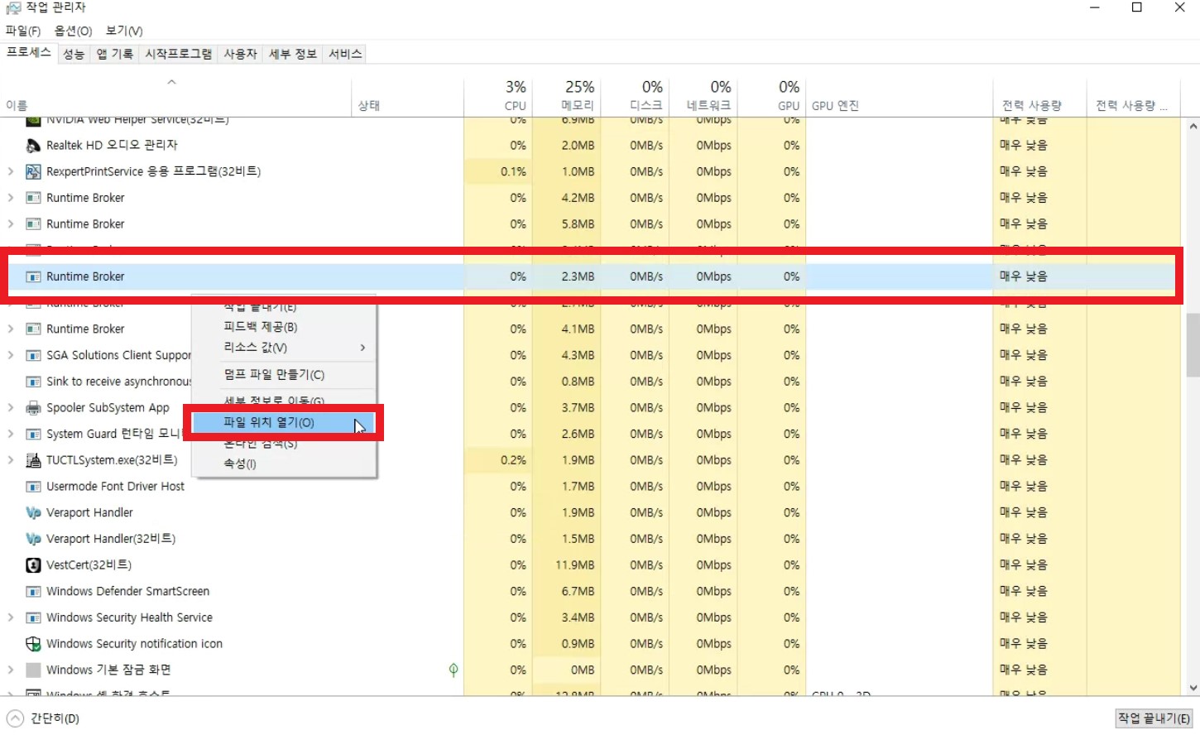
Task: Expand the Runtime Broker 4.1MB group
Action: [11, 329]
